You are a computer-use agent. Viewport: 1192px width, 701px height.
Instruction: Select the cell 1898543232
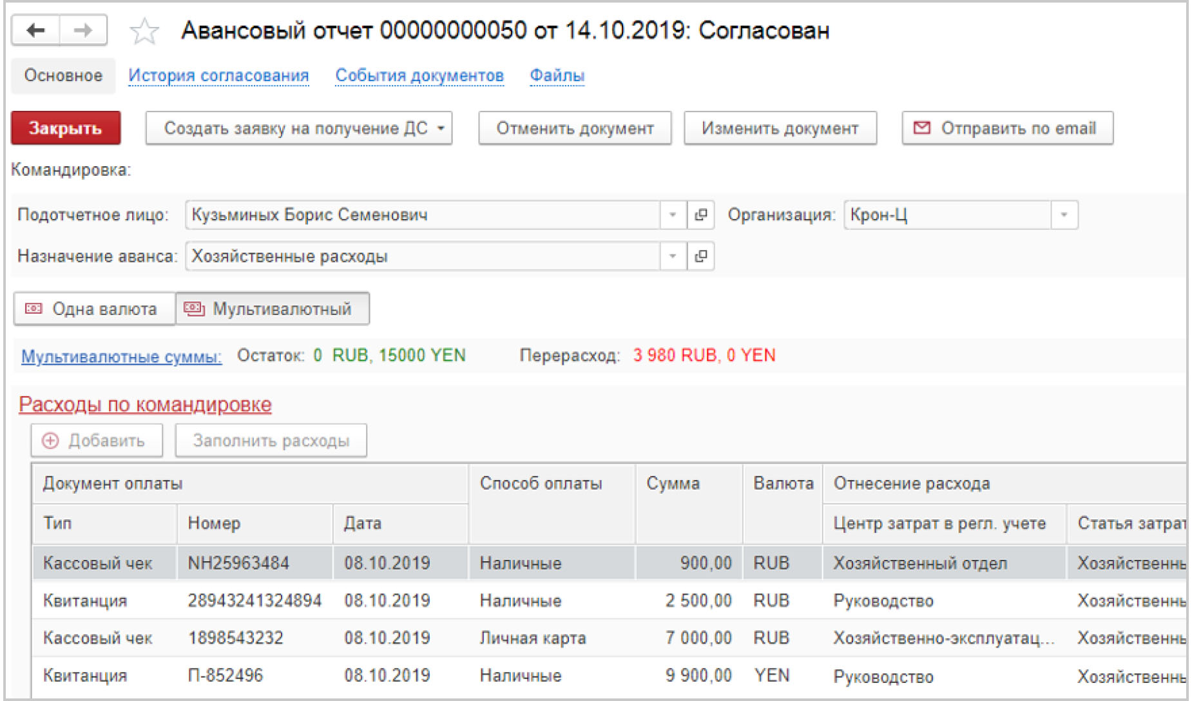[255, 638]
